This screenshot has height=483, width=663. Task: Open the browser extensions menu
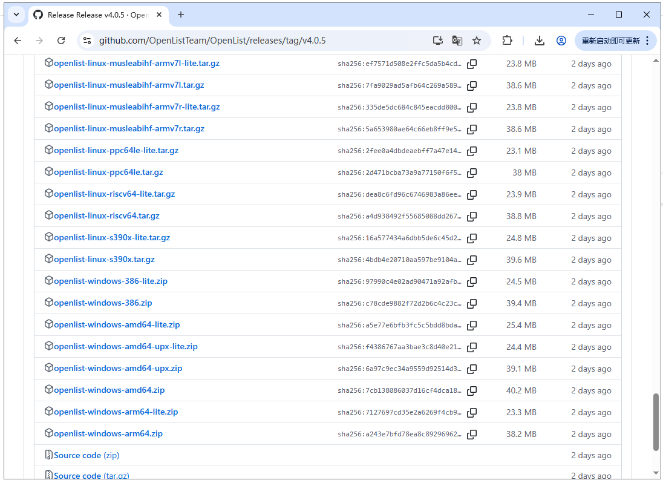[x=507, y=41]
